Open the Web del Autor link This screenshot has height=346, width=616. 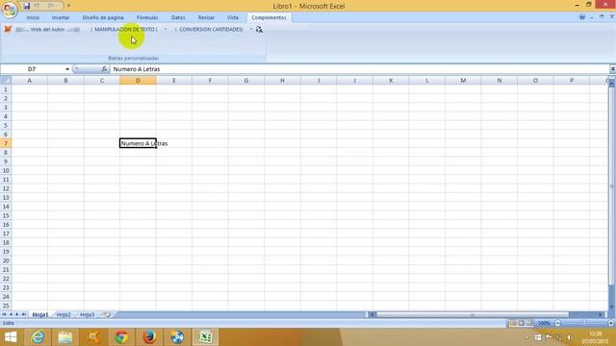47,30
